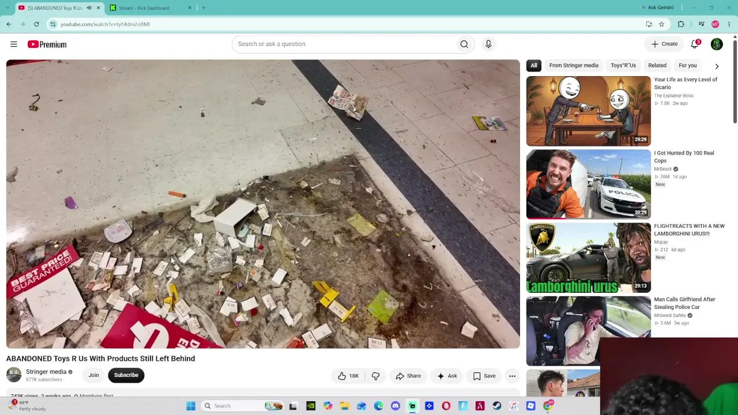Image resolution: width=738 pixels, height=415 pixels.
Task: Open The Explainer Boss channel name
Action: point(673,96)
